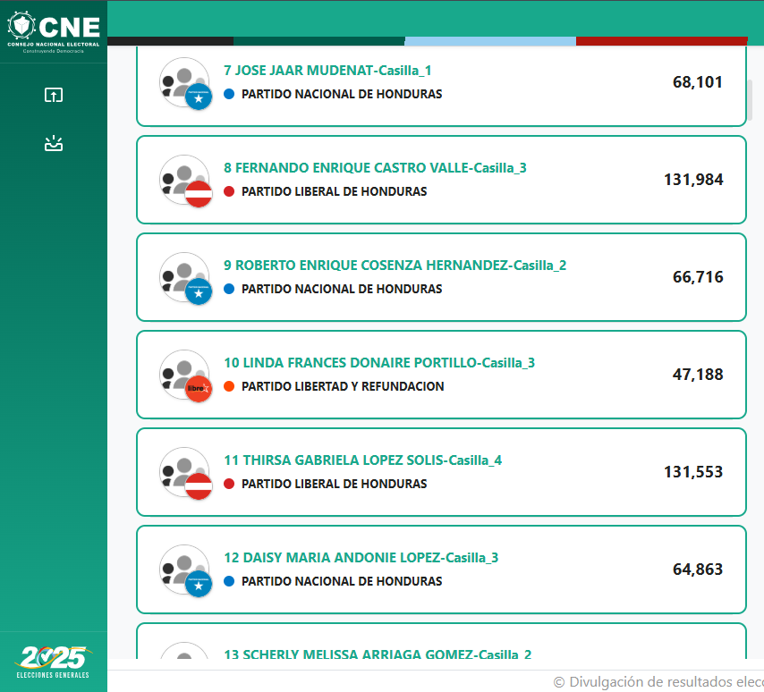This screenshot has width=764, height=692.
Task: Click Roberto Enrique Cosenza's avatar icon
Action: click(186, 279)
